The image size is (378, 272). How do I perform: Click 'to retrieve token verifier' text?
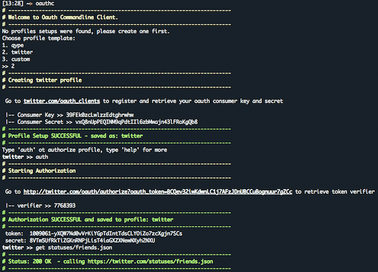click(x=335, y=192)
